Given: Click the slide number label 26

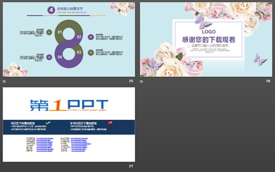Looking at the screenshot, I should [268, 81].
